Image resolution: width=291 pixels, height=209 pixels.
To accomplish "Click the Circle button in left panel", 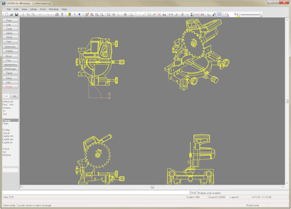I will click(x=10, y=28).
